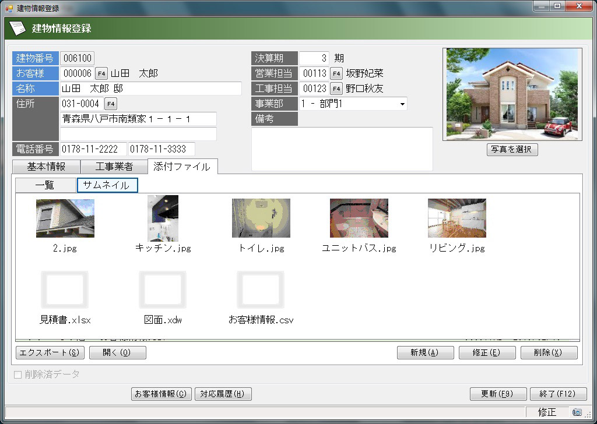Click the 写真を選択 button
The height and width of the screenshot is (424, 597).
click(511, 149)
